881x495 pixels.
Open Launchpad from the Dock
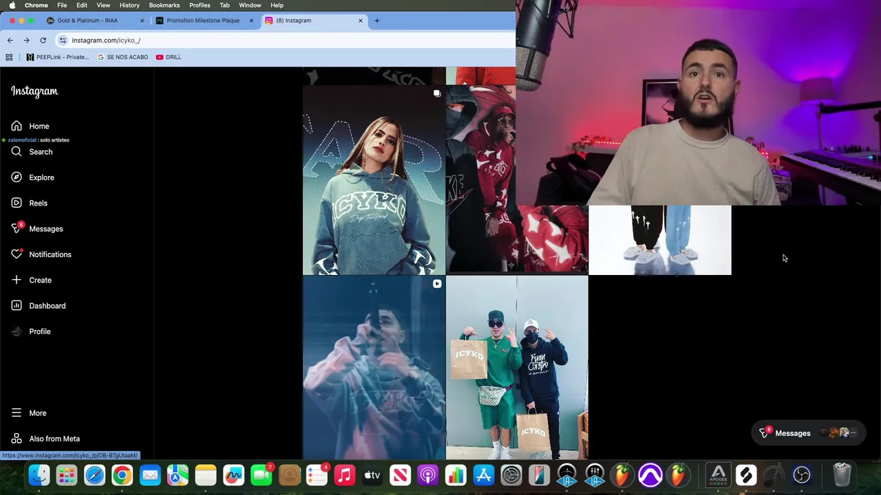67,475
